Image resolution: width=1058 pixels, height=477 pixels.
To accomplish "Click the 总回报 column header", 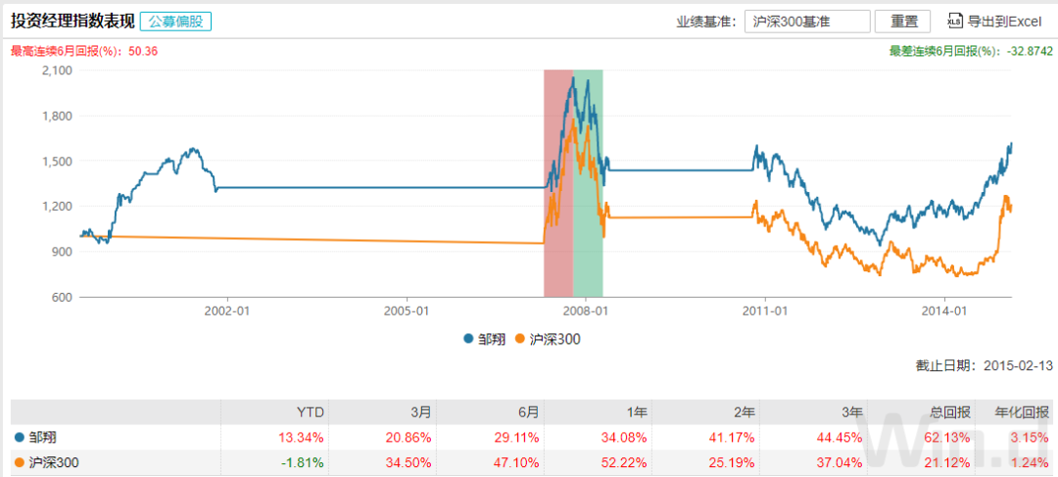I will pyautogui.click(x=941, y=411).
